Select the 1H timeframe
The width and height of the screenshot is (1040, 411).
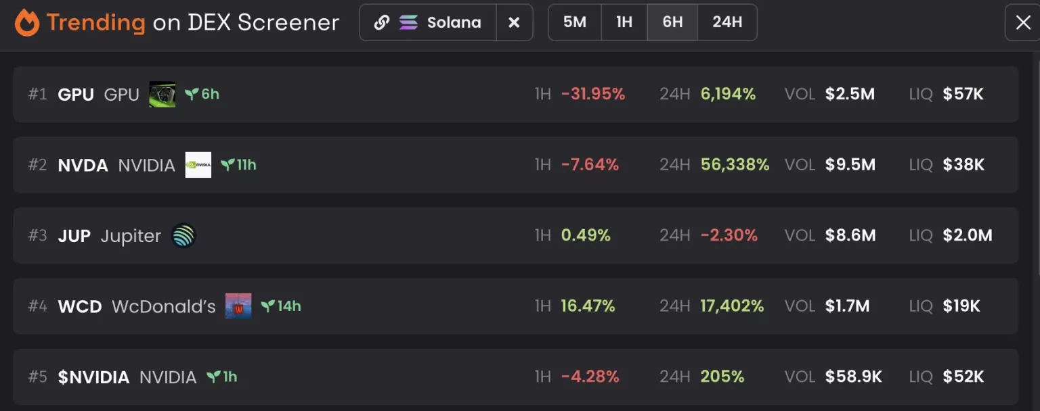coord(624,22)
